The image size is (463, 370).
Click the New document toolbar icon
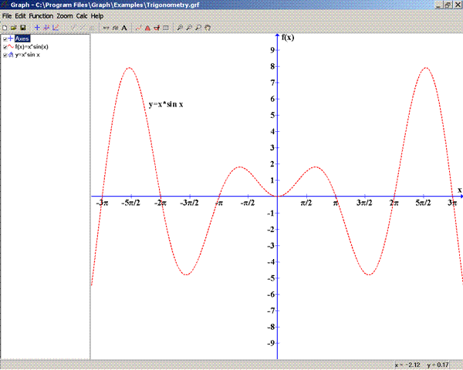point(5,27)
